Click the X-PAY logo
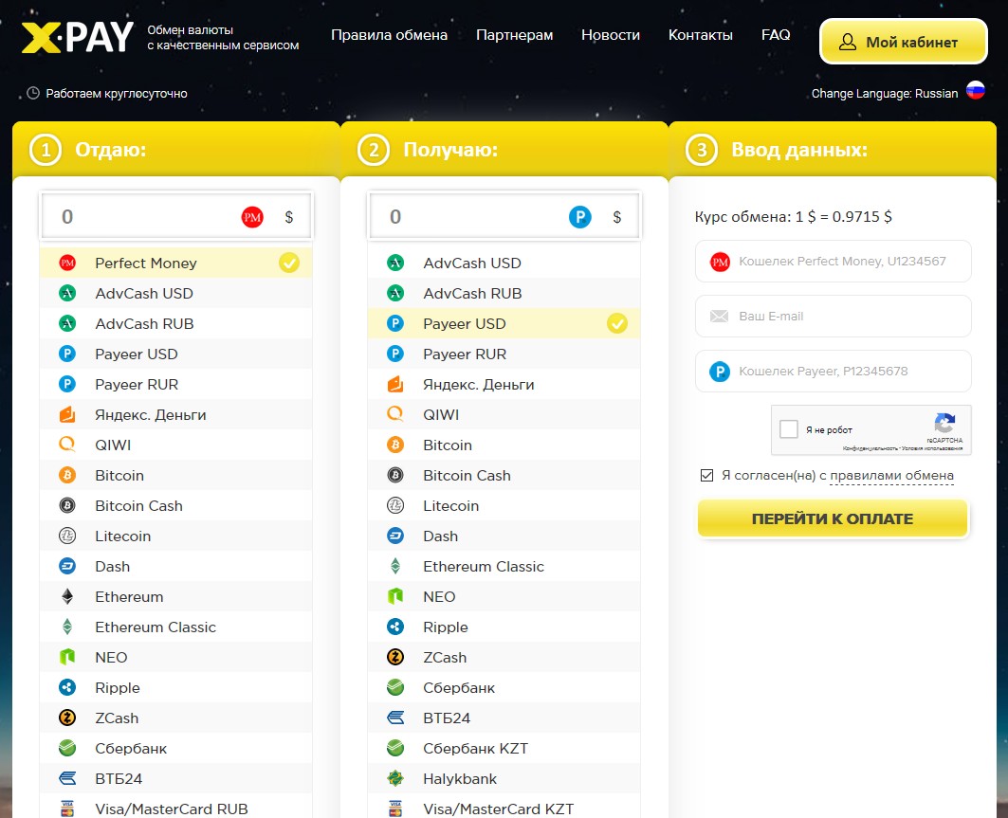This screenshot has height=818, width=1008. point(77,38)
